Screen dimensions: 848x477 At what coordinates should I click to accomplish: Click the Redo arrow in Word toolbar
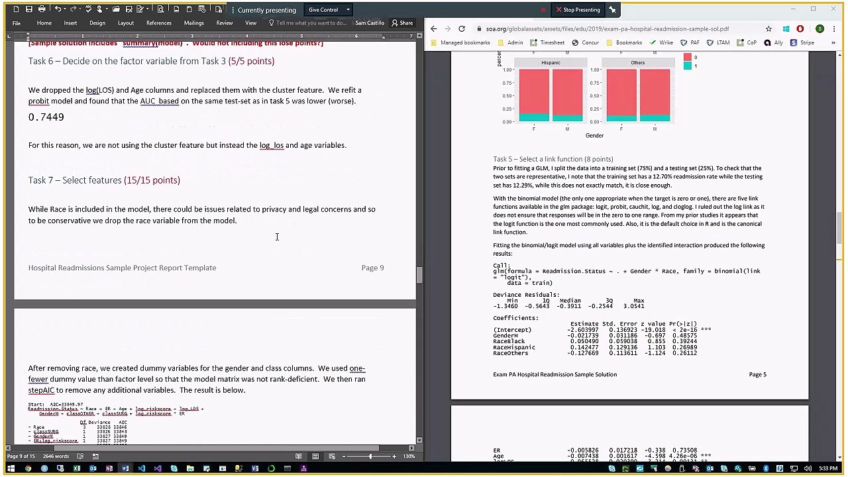(73, 9)
